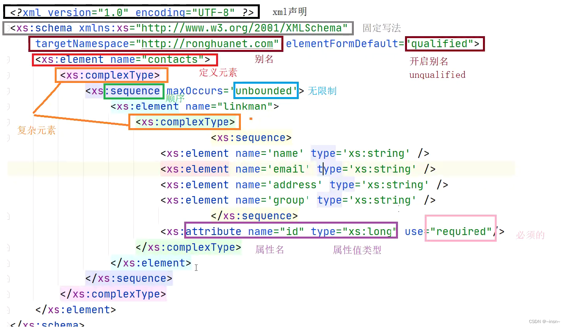Collapse the fold marker beside xs:sequence maxOccurs line

(x=8, y=91)
